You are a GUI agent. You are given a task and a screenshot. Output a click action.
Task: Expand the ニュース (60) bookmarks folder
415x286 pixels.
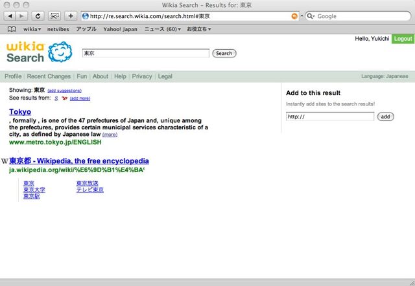(x=163, y=29)
